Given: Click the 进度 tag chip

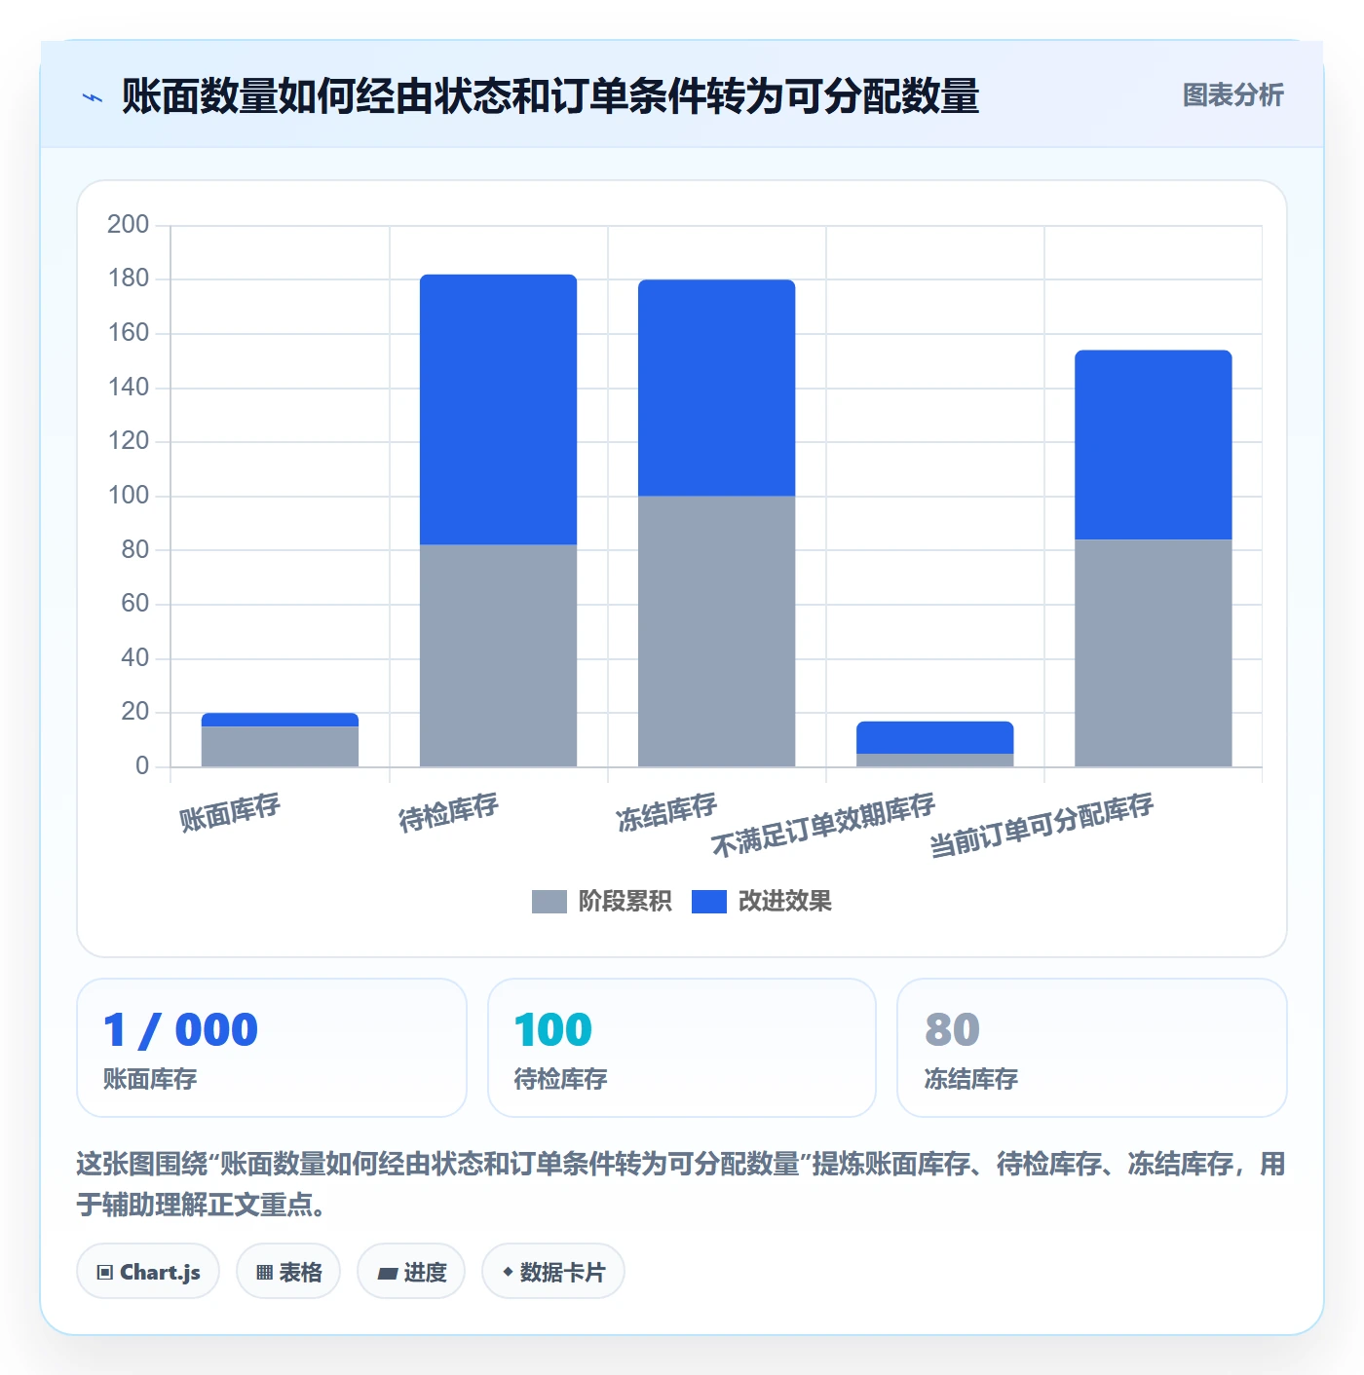Looking at the screenshot, I should tap(411, 1271).
